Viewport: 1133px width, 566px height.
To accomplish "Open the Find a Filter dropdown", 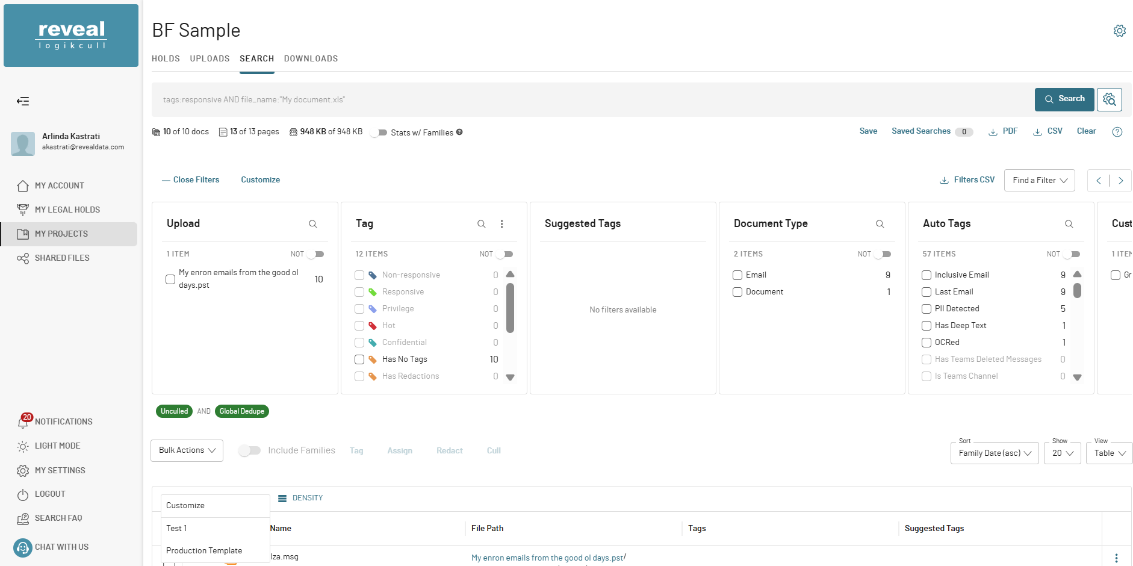I will tap(1040, 181).
